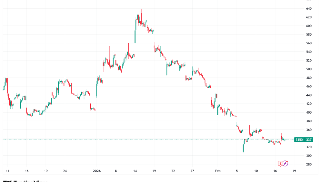Select the 360 price scale label
321x182 pixels.
point(309,130)
